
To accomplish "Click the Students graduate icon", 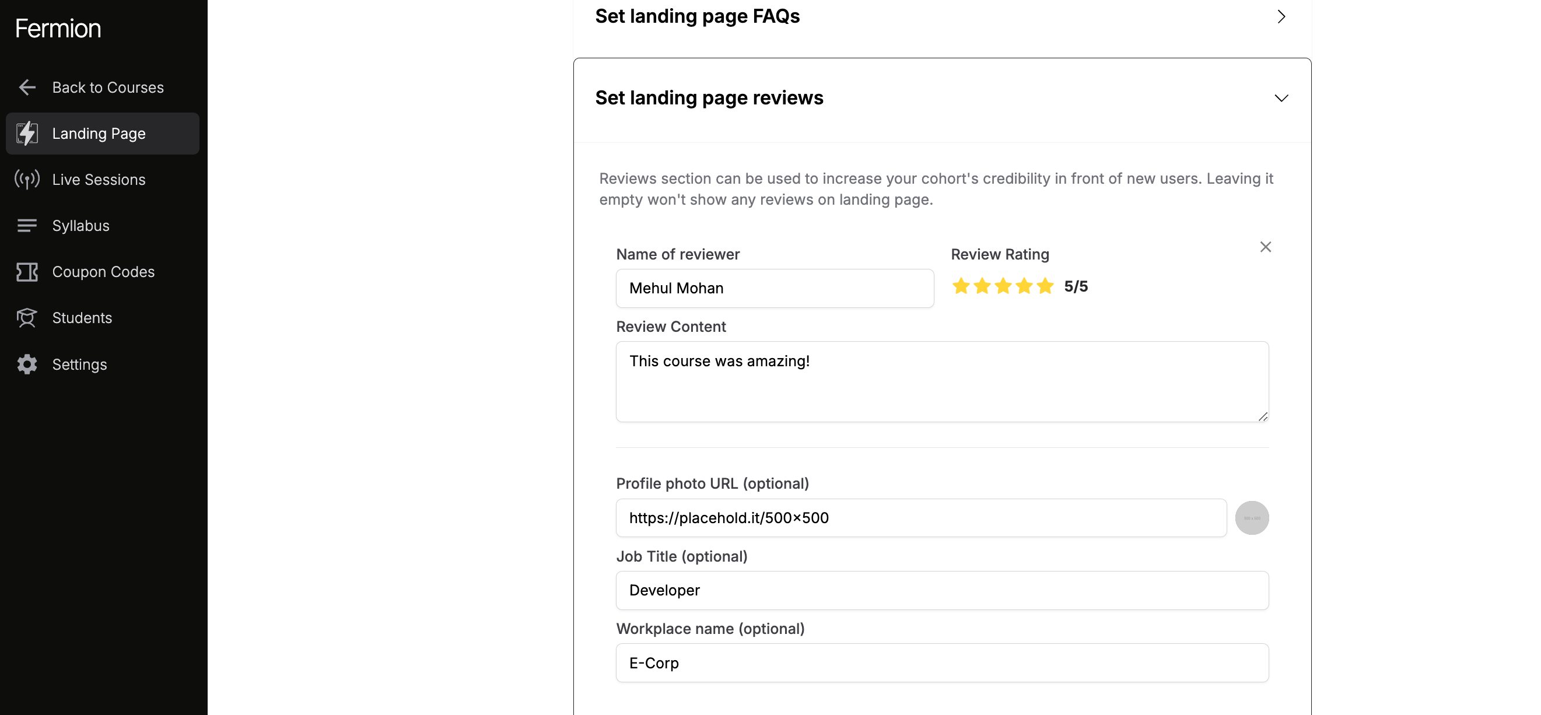I will tap(27, 318).
